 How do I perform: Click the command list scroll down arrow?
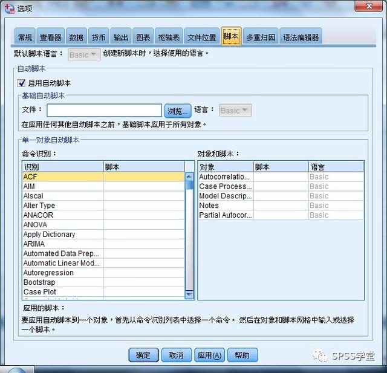[x=189, y=294]
